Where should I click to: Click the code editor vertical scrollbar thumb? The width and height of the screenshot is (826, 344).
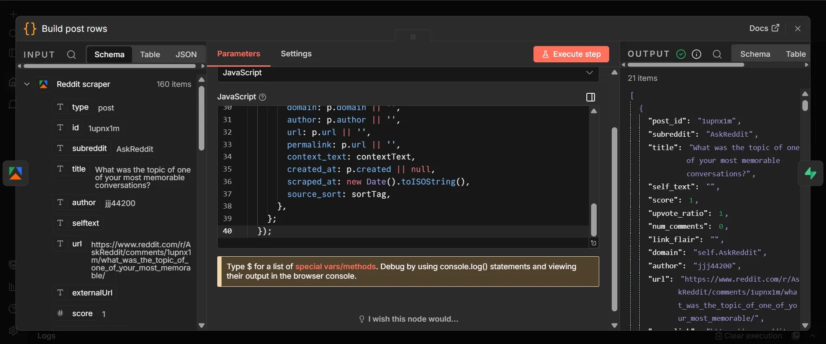(x=594, y=219)
